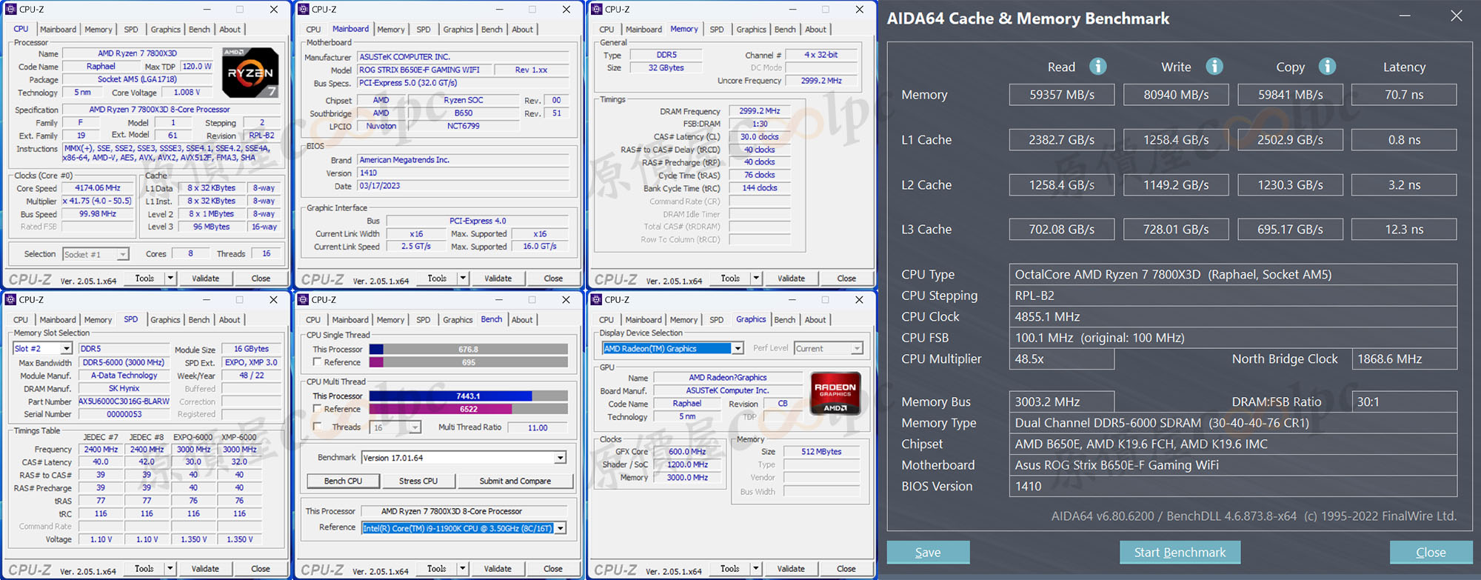The image size is (1481, 580).
Task: Click the Core Speed field 4174.06 MHz
Action: [97, 188]
